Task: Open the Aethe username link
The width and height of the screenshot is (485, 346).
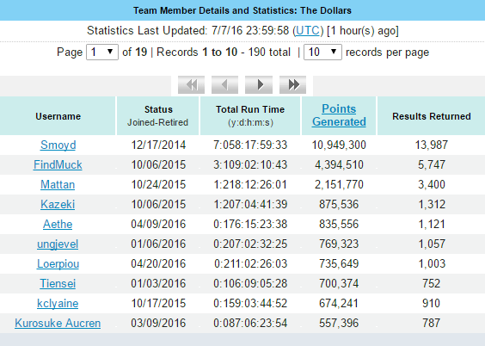Action: 58,224
